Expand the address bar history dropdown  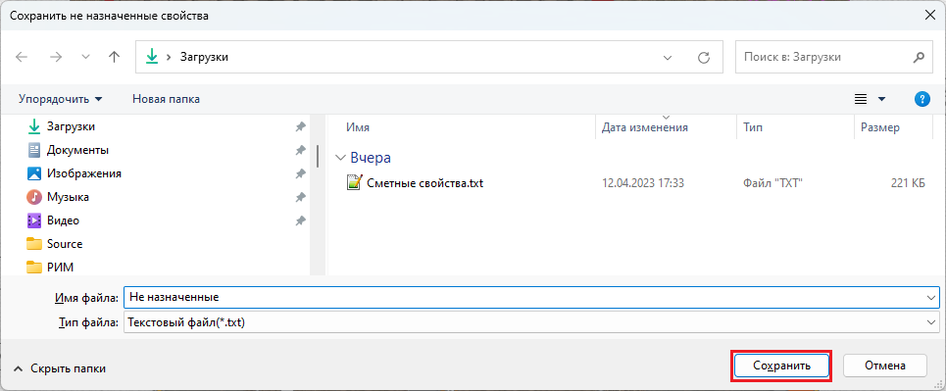pyautogui.click(x=668, y=57)
